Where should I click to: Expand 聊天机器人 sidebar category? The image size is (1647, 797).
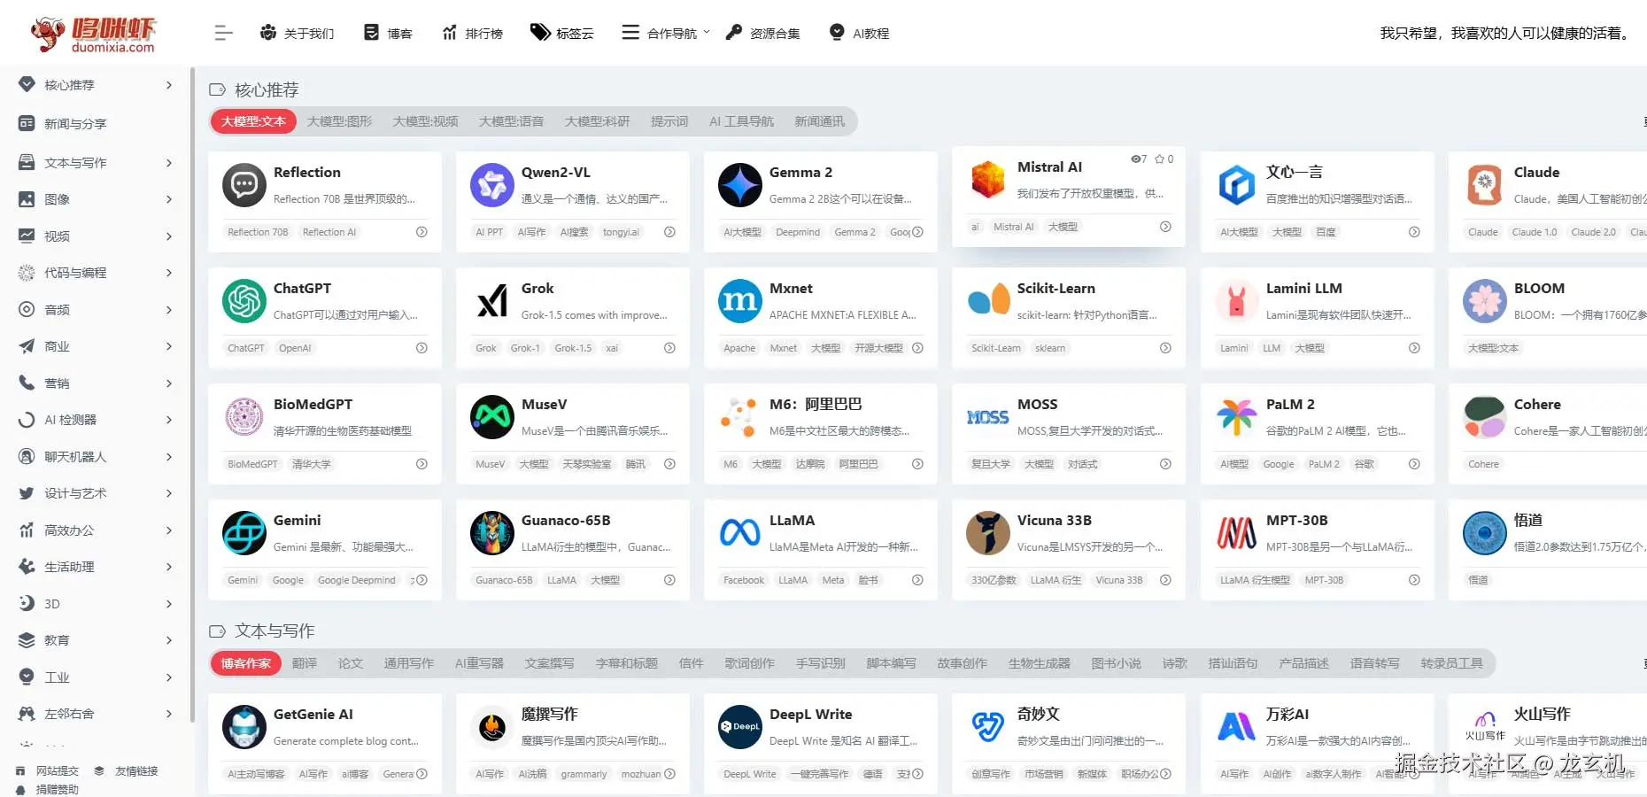click(96, 457)
